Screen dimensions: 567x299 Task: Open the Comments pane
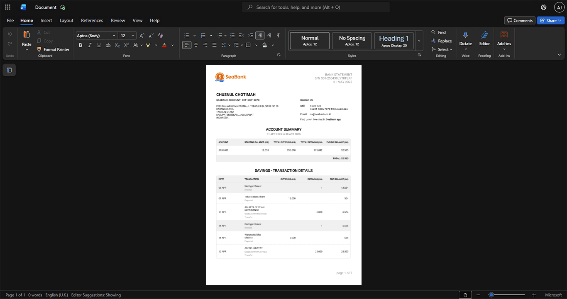point(520,20)
